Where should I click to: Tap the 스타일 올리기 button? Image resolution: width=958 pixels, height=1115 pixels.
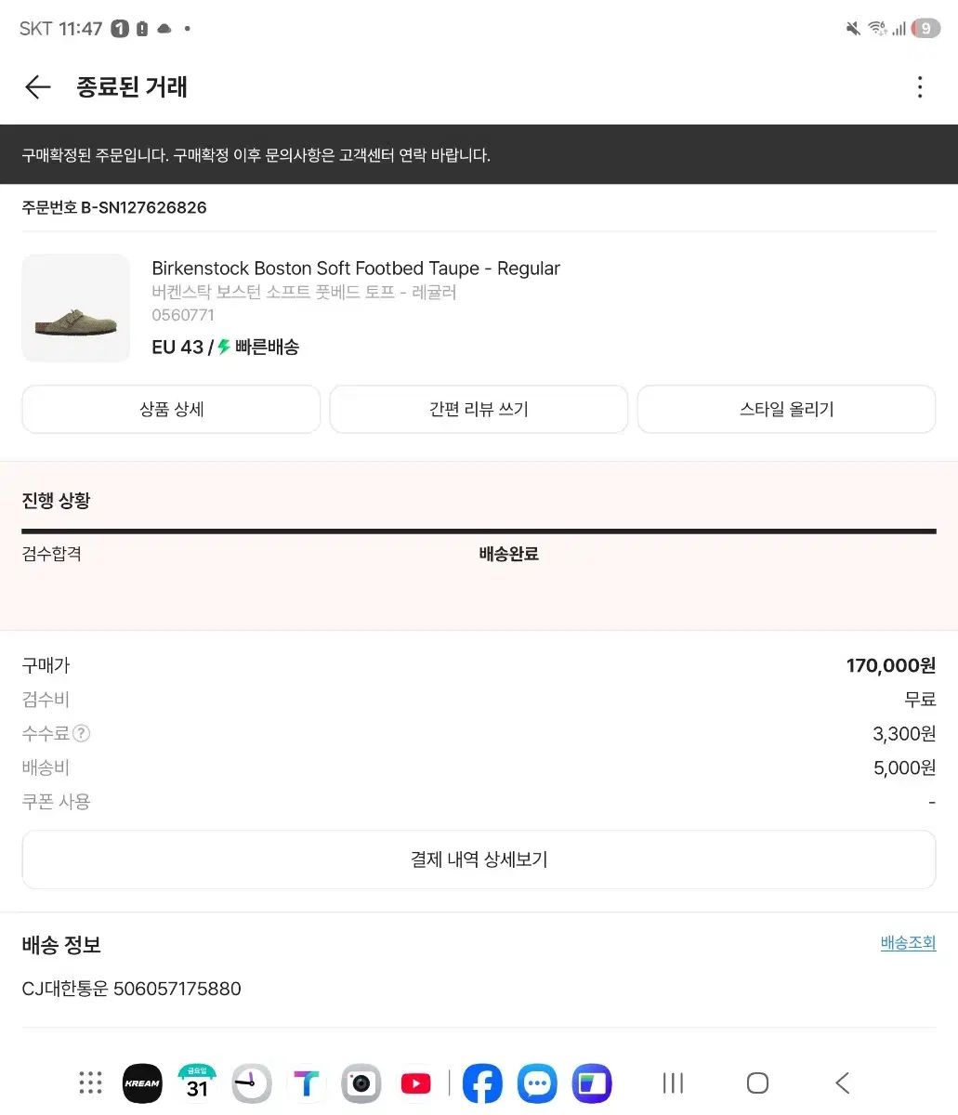pos(786,410)
